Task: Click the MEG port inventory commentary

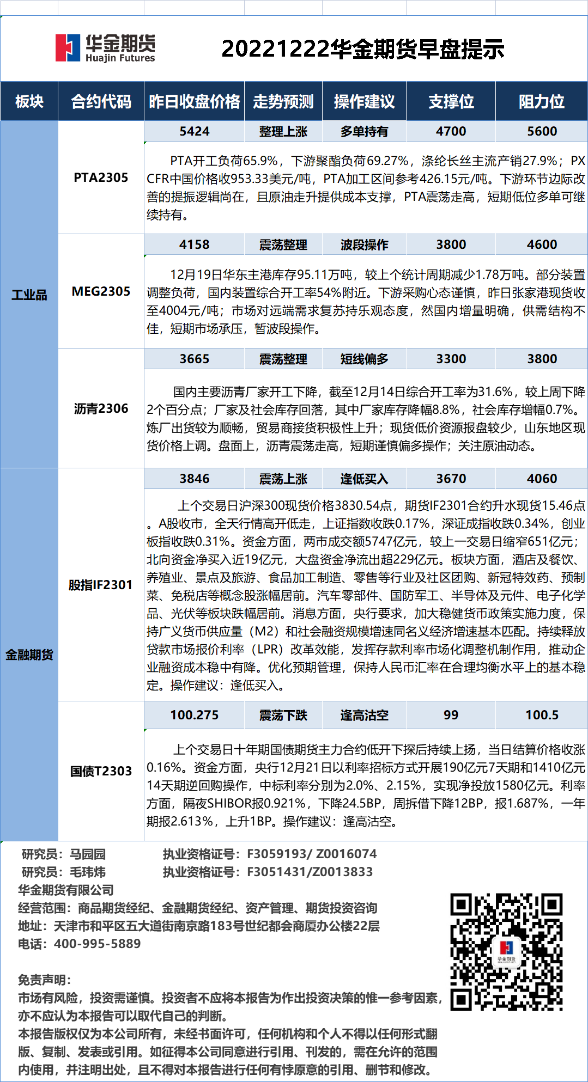Action: pyautogui.click(x=366, y=302)
